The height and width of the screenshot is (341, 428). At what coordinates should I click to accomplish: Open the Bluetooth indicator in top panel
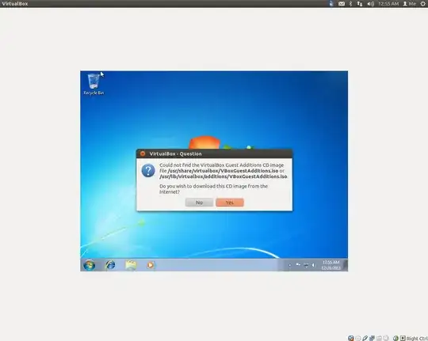point(351,3)
